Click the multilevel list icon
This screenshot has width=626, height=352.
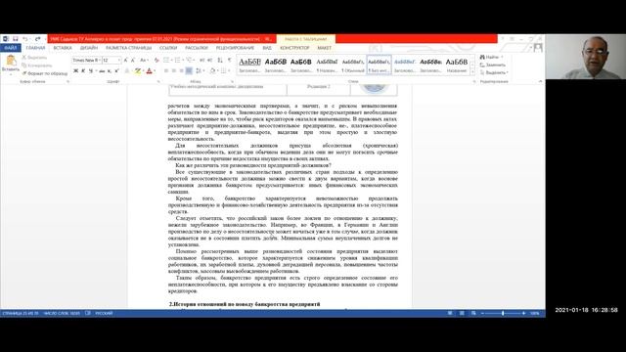pyautogui.click(x=190, y=60)
